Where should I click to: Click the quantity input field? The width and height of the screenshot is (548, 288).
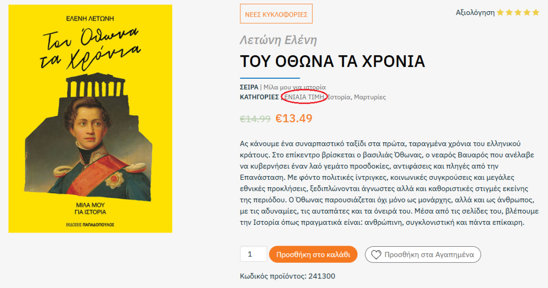click(254, 254)
